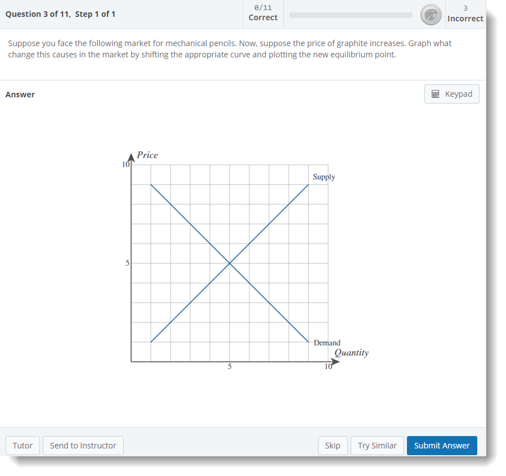Open the Tutor help
506x476 pixels.
(x=23, y=446)
